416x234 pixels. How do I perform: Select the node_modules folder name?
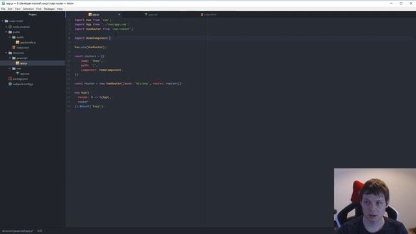[x=21, y=27]
